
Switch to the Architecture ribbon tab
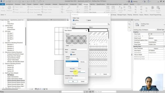pyautogui.click(x=10, y=4)
